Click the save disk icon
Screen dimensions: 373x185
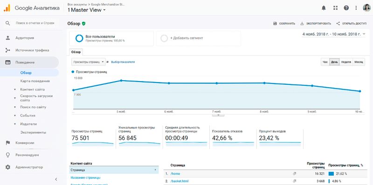pos(275,24)
